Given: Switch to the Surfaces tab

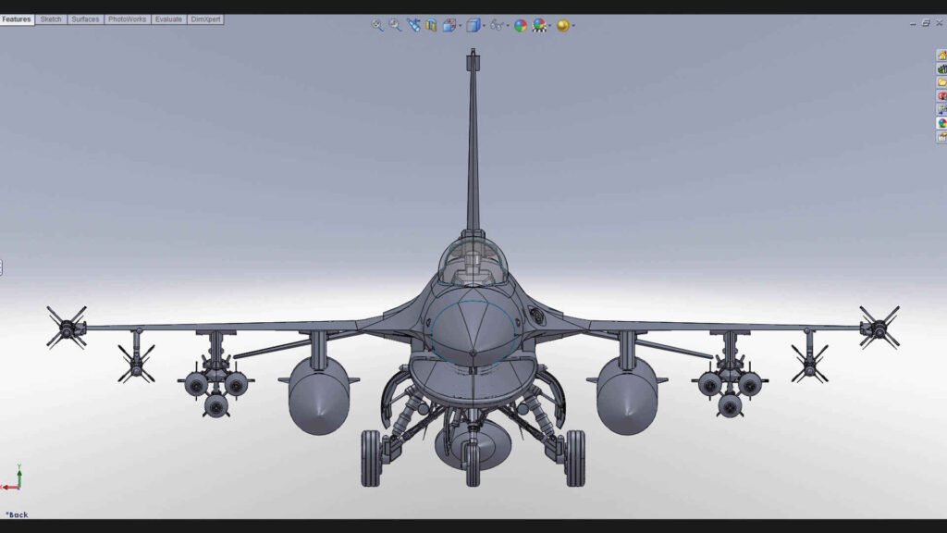Looking at the screenshot, I should click(85, 19).
